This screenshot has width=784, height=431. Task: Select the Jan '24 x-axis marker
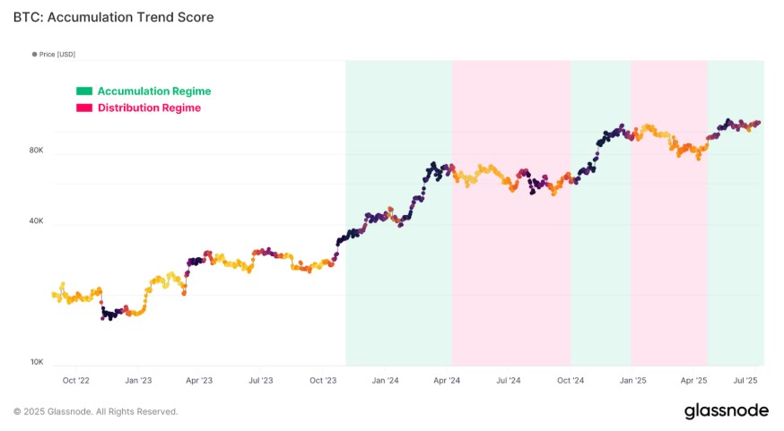[x=385, y=381]
